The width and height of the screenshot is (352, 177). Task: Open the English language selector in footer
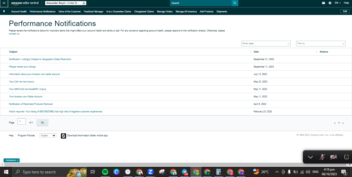pos(48,136)
